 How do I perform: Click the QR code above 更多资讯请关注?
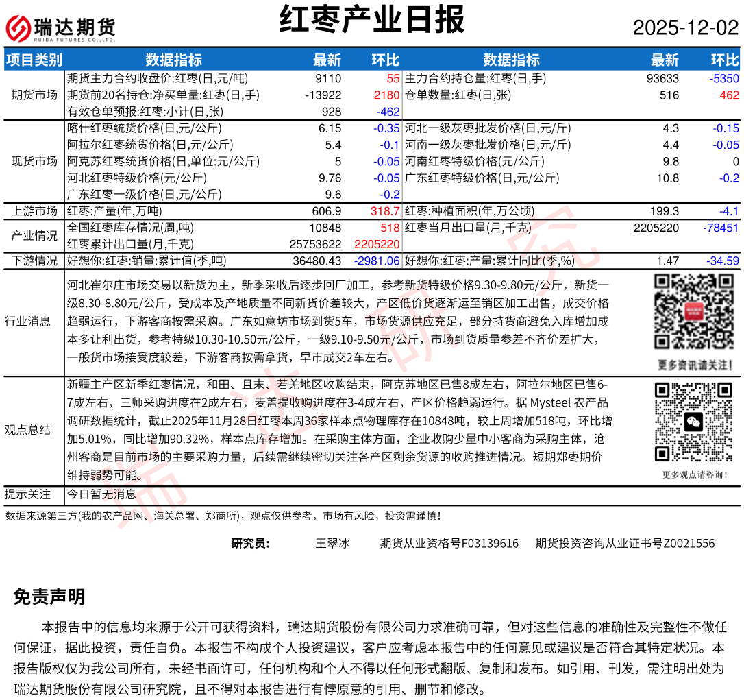point(693,312)
